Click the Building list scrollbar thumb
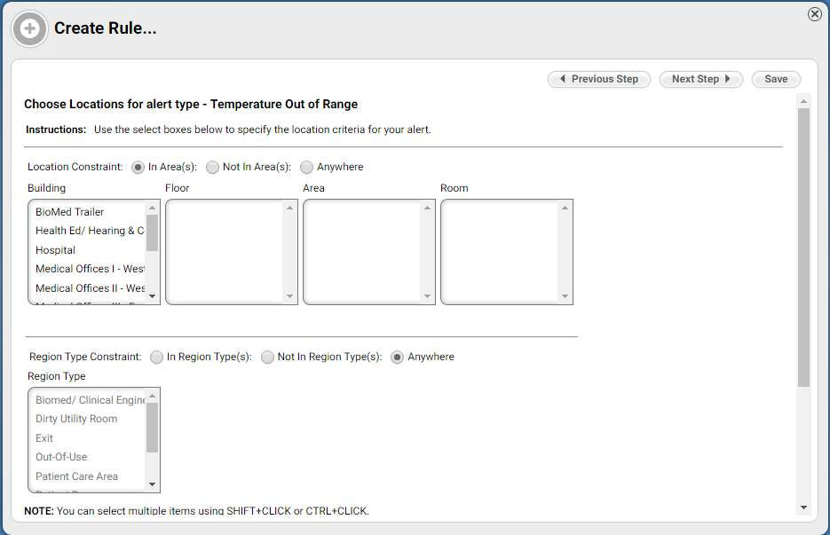830x535 pixels. (x=152, y=232)
